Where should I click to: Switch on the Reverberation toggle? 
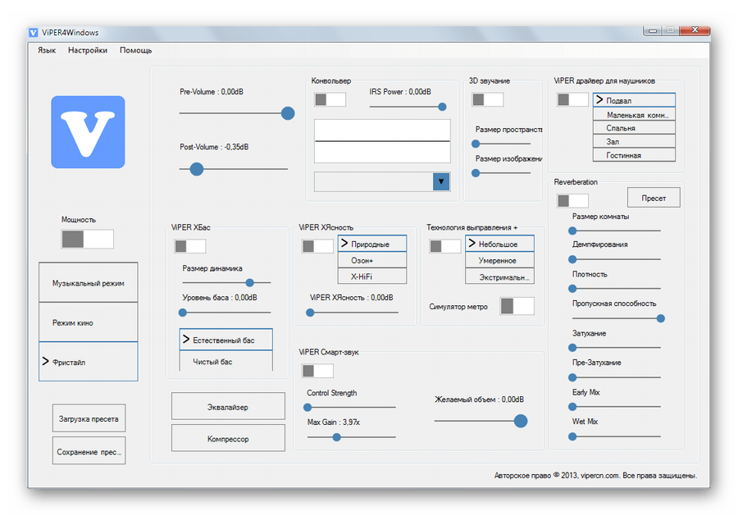pos(572,200)
